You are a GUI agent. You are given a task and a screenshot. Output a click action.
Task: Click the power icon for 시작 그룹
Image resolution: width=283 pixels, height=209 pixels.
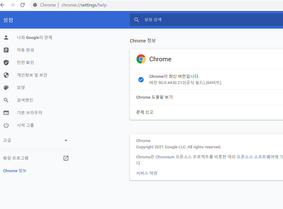point(6,125)
